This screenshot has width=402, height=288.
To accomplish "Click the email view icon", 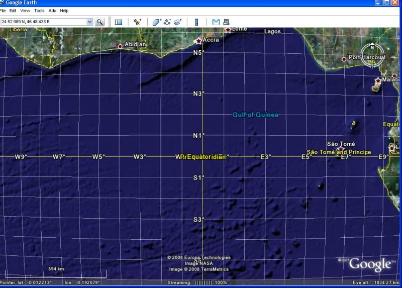I will click(216, 22).
